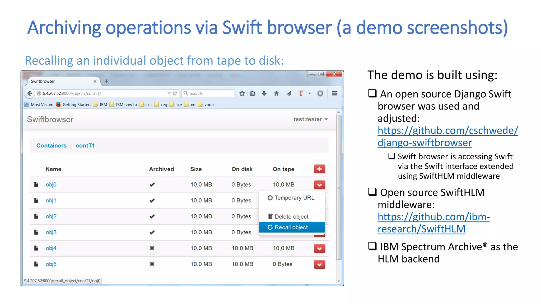Open the obj0 object link
541x304 pixels.
tap(51, 184)
